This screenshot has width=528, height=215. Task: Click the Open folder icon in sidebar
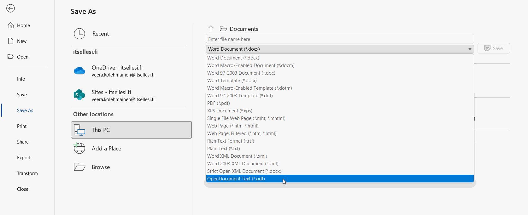pos(11,57)
